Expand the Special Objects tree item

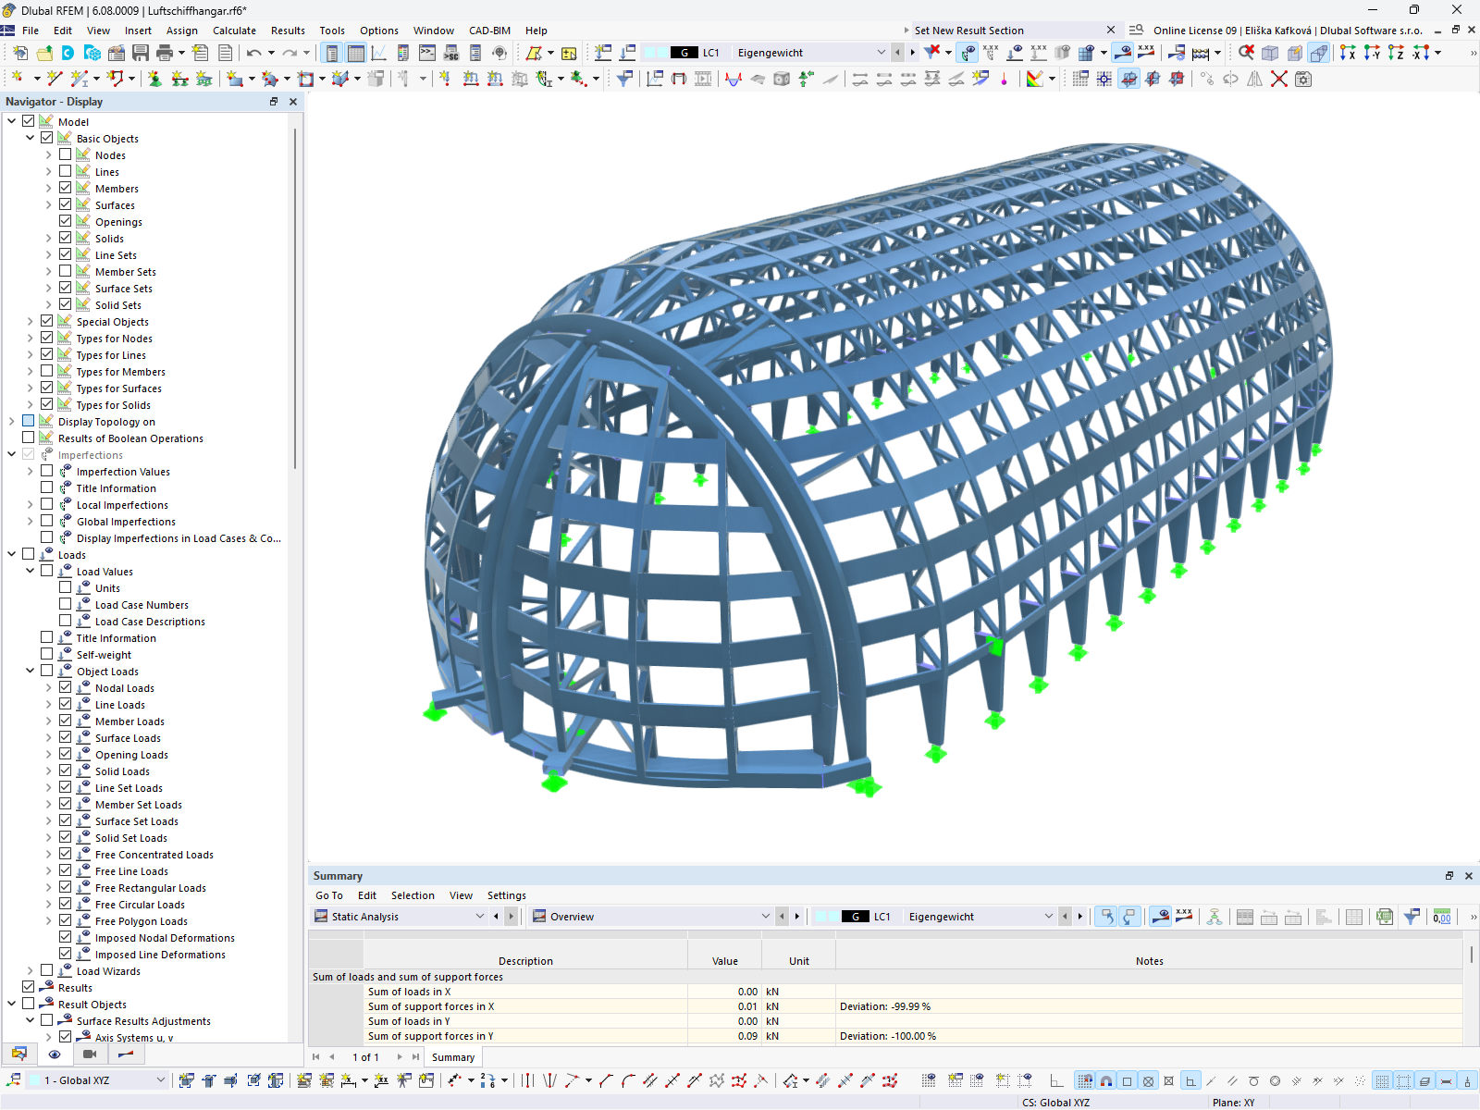(x=30, y=321)
